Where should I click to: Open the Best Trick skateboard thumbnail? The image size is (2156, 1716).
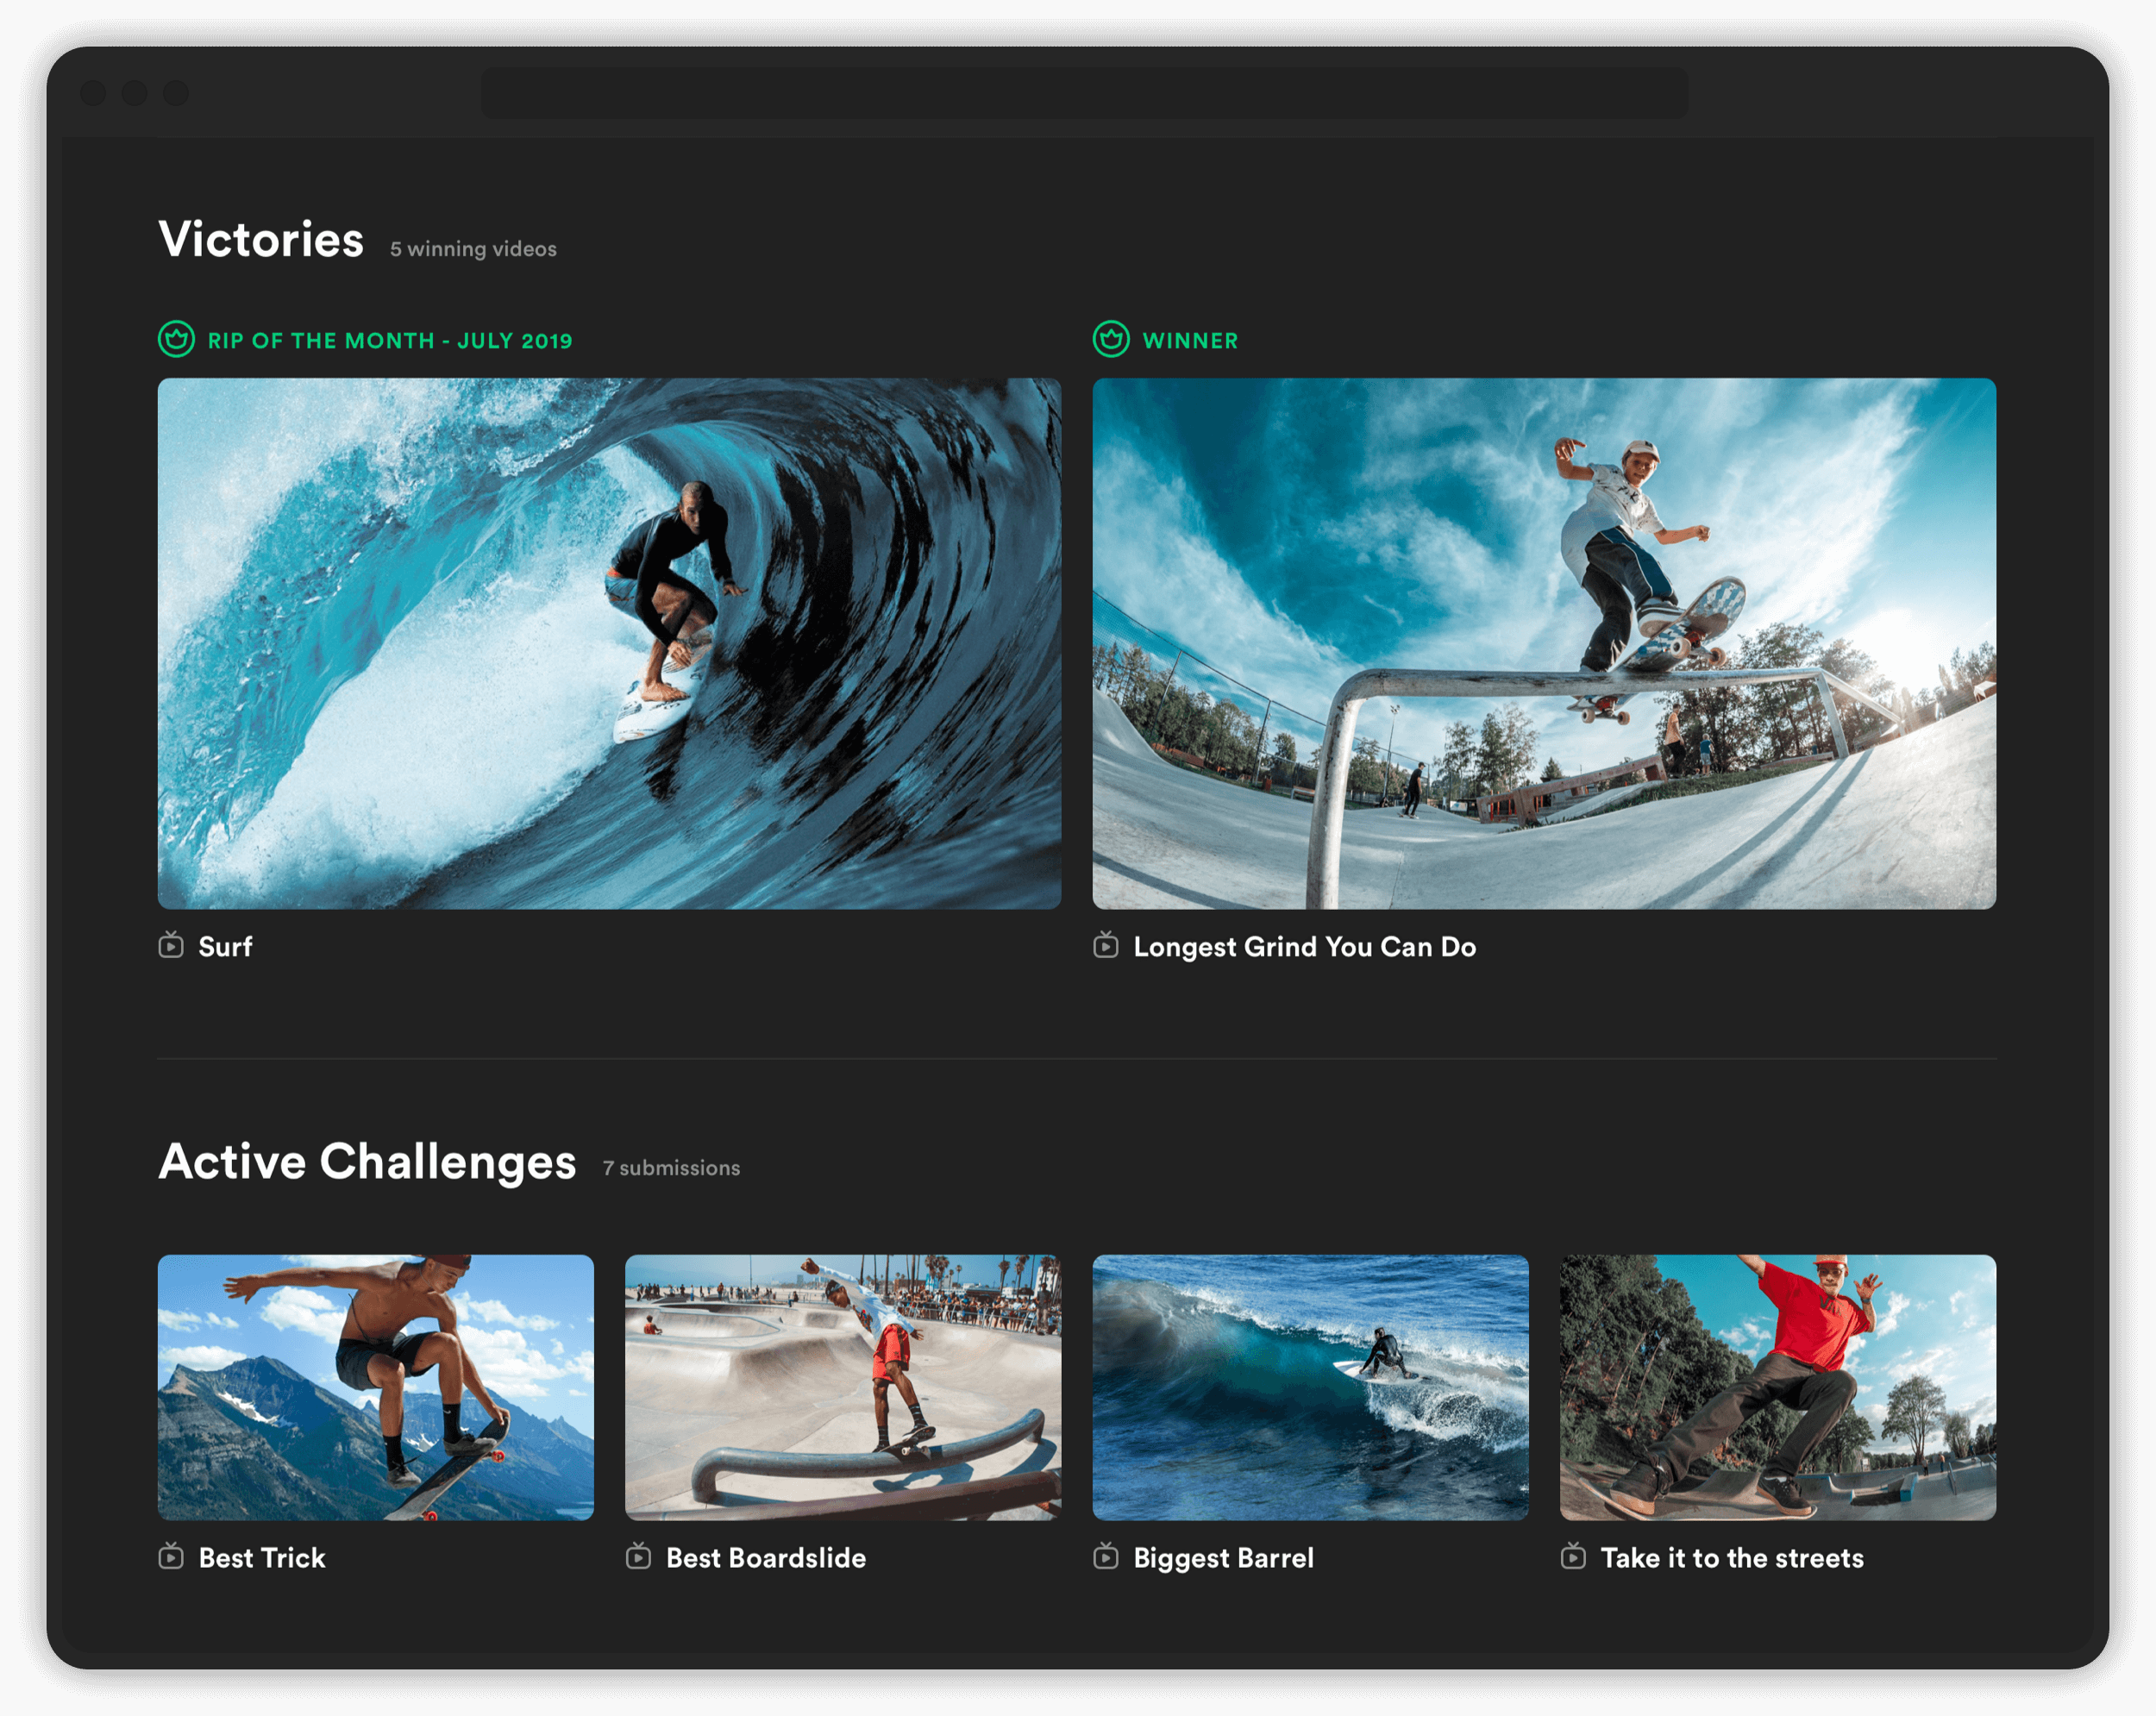(376, 1387)
